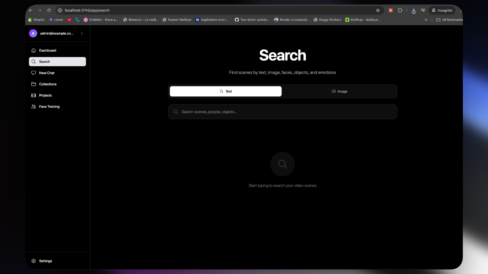This screenshot has width=488, height=274.
Task: Open the Application error bookmark
Action: (212, 20)
